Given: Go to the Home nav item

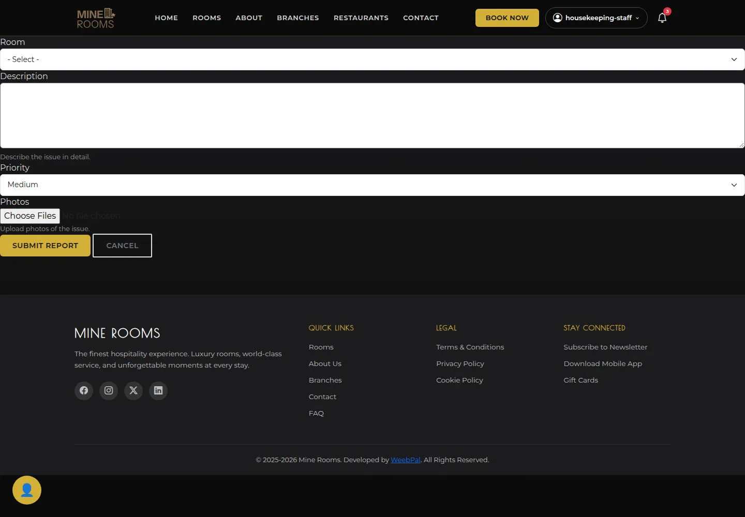Looking at the screenshot, I should (166, 18).
